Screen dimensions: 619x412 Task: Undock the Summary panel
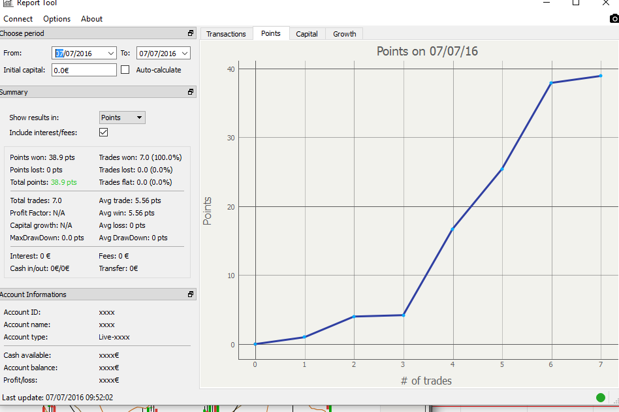click(x=191, y=92)
